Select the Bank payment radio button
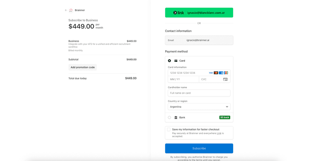 pos(169,117)
